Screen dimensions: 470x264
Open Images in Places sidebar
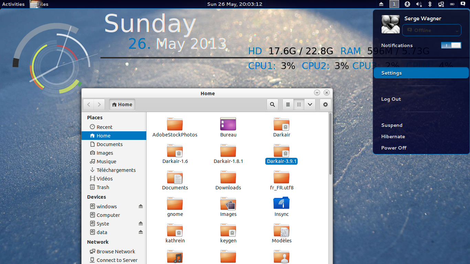114,153
